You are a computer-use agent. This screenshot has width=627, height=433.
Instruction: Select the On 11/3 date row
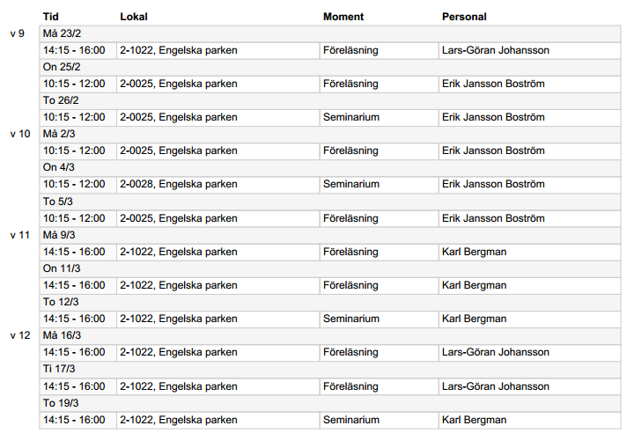pos(330,268)
